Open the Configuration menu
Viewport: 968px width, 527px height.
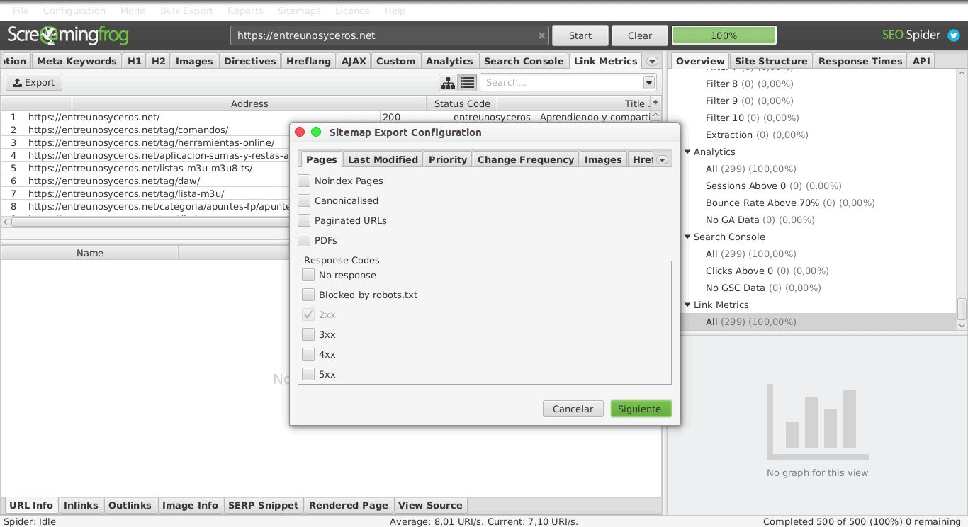coord(74,11)
